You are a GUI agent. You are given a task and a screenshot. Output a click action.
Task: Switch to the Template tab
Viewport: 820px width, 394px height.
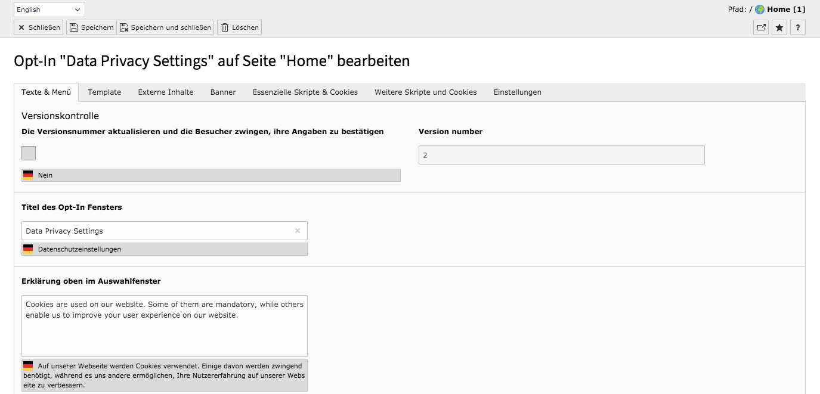click(x=104, y=92)
